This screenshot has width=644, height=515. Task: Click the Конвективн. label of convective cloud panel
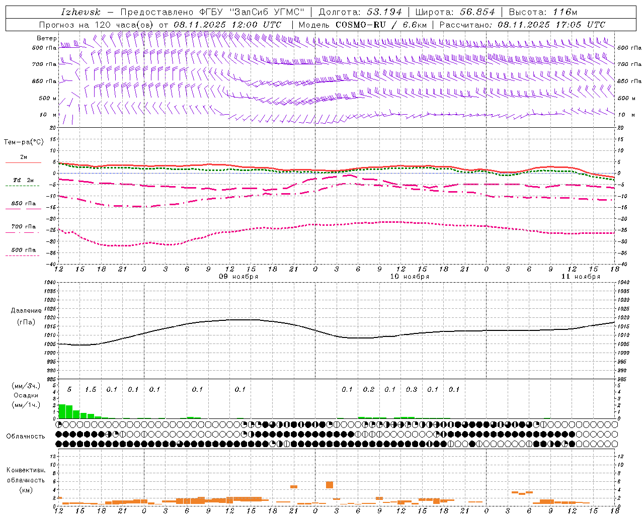[26, 470]
